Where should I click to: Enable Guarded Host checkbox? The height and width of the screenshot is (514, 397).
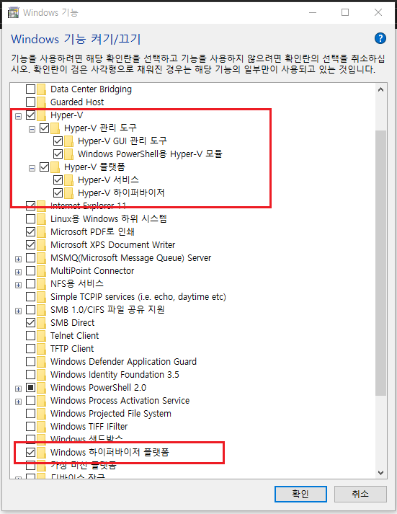30,102
